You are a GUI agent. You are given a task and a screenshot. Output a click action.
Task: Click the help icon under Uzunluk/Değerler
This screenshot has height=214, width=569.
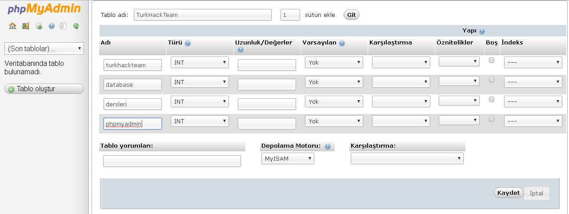(x=240, y=50)
